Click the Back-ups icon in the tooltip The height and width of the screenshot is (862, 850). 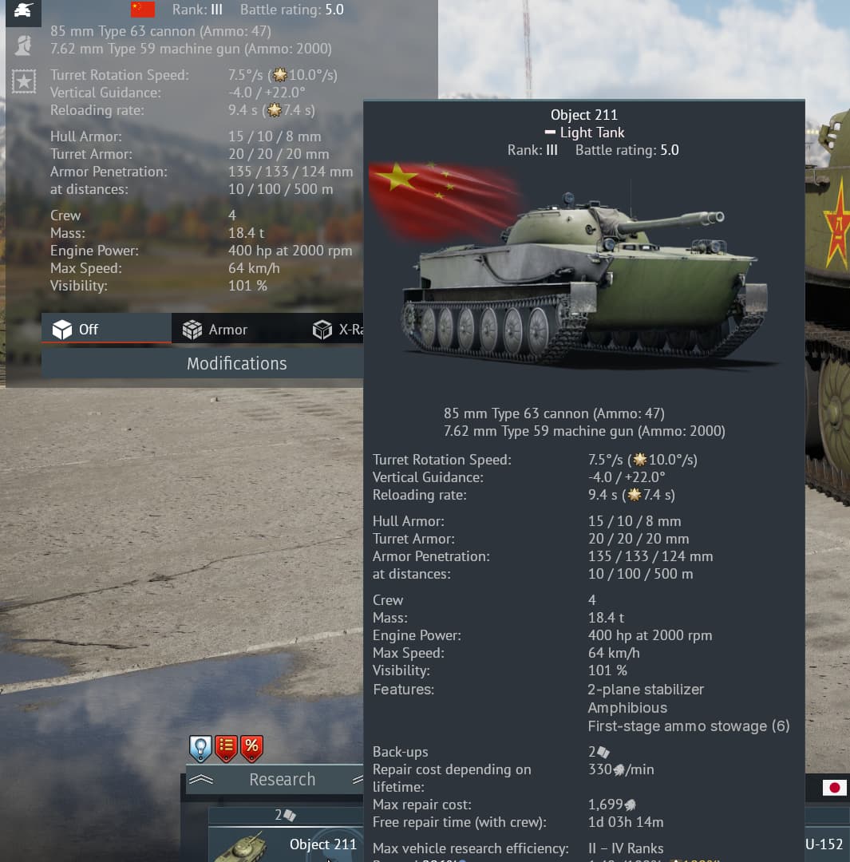pyautogui.click(x=603, y=752)
